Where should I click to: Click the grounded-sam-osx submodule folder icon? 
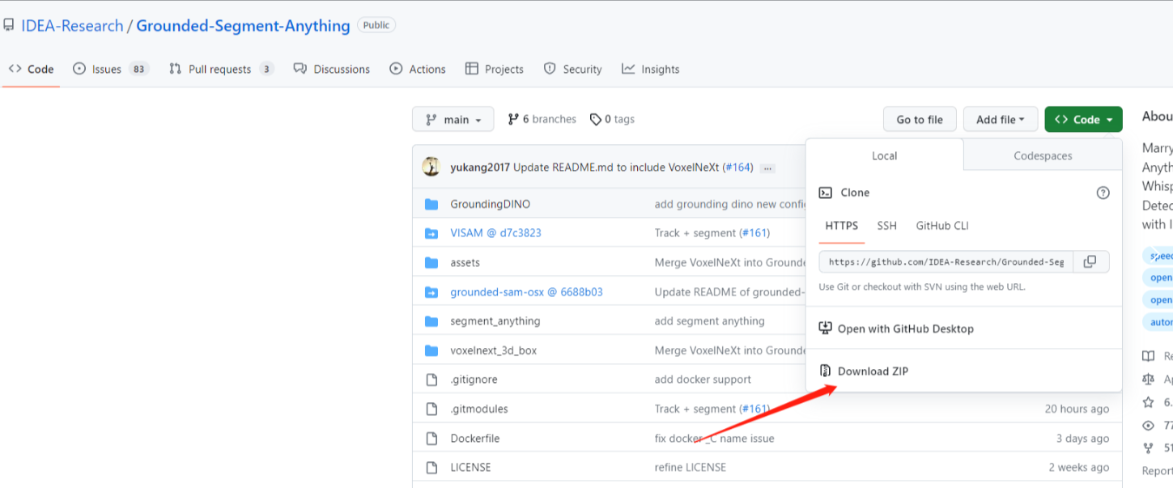coord(431,291)
